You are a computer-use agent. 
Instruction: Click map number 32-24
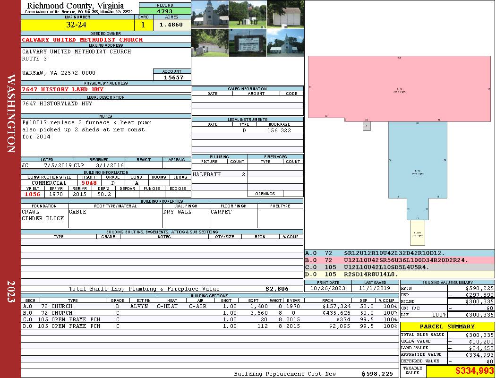[76, 25]
